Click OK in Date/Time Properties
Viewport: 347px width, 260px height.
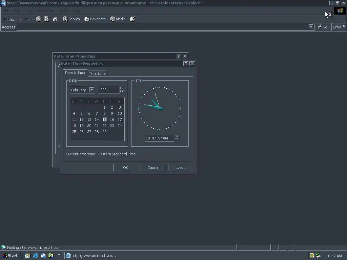click(x=125, y=168)
